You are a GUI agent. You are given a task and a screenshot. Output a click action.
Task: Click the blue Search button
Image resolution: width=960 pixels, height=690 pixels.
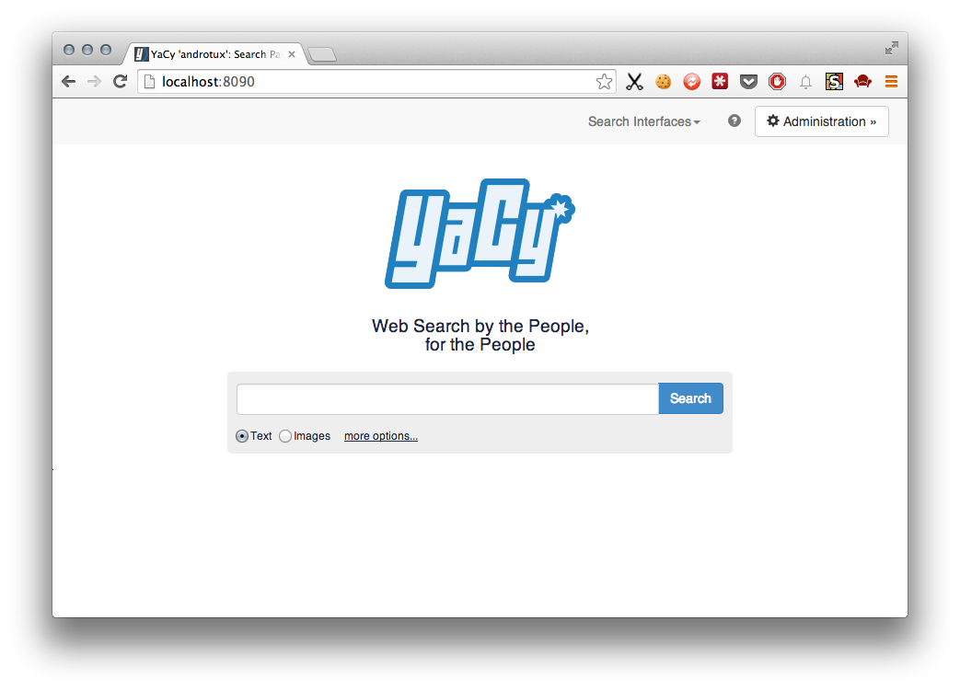(x=690, y=398)
